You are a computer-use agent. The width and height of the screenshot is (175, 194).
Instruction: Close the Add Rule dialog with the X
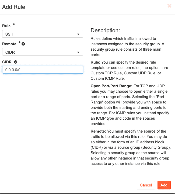tap(169, 6)
